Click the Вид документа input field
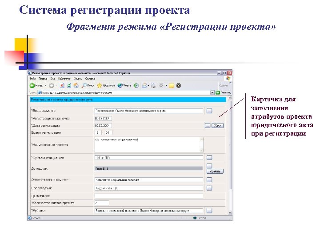 pos(149,111)
